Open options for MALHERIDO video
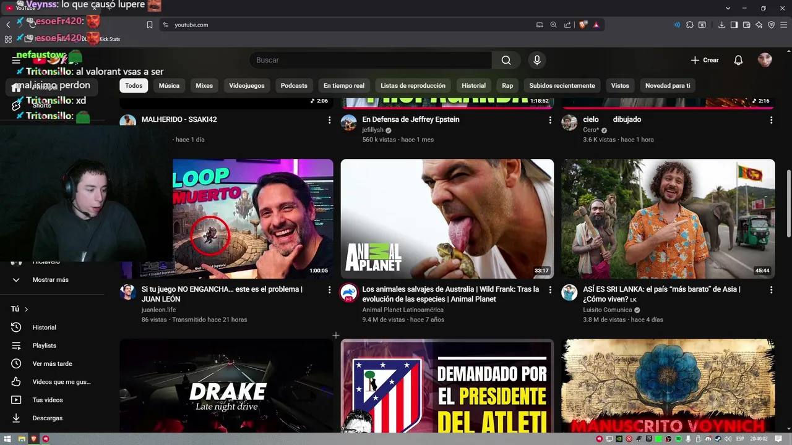The width and height of the screenshot is (792, 445). (x=329, y=120)
